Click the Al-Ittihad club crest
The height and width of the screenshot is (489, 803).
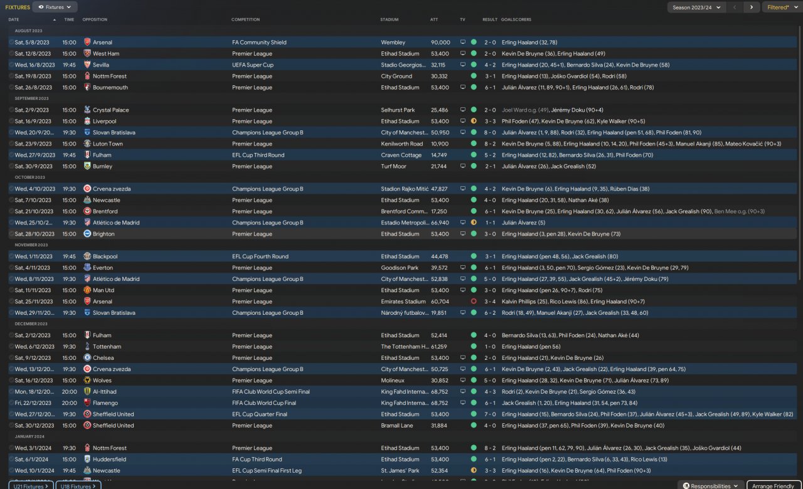coord(87,392)
